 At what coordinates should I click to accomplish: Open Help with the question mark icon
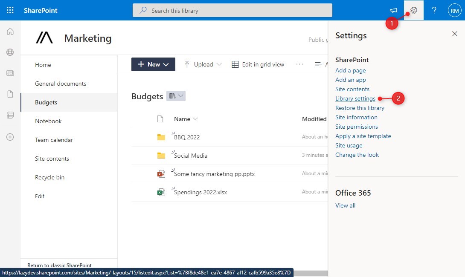coord(434,10)
